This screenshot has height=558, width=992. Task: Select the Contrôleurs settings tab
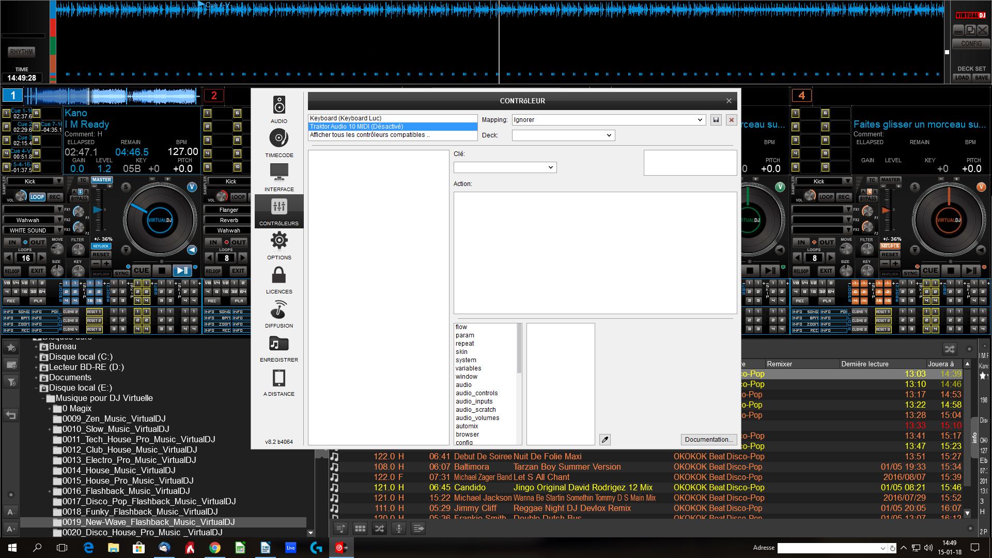[279, 211]
